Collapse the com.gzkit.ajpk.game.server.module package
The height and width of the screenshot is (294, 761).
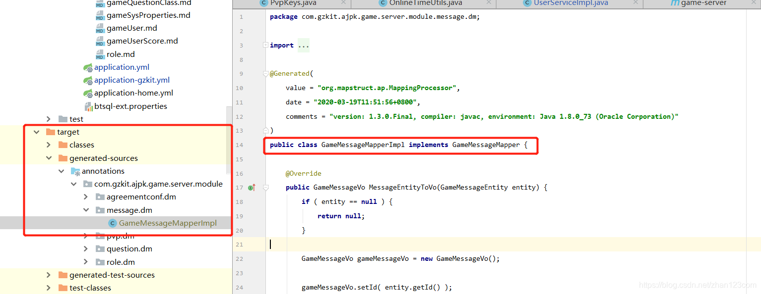(73, 184)
